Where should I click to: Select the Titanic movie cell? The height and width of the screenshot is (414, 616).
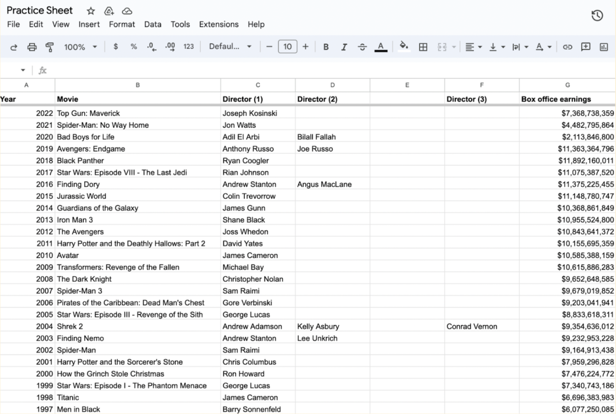[x=138, y=397]
